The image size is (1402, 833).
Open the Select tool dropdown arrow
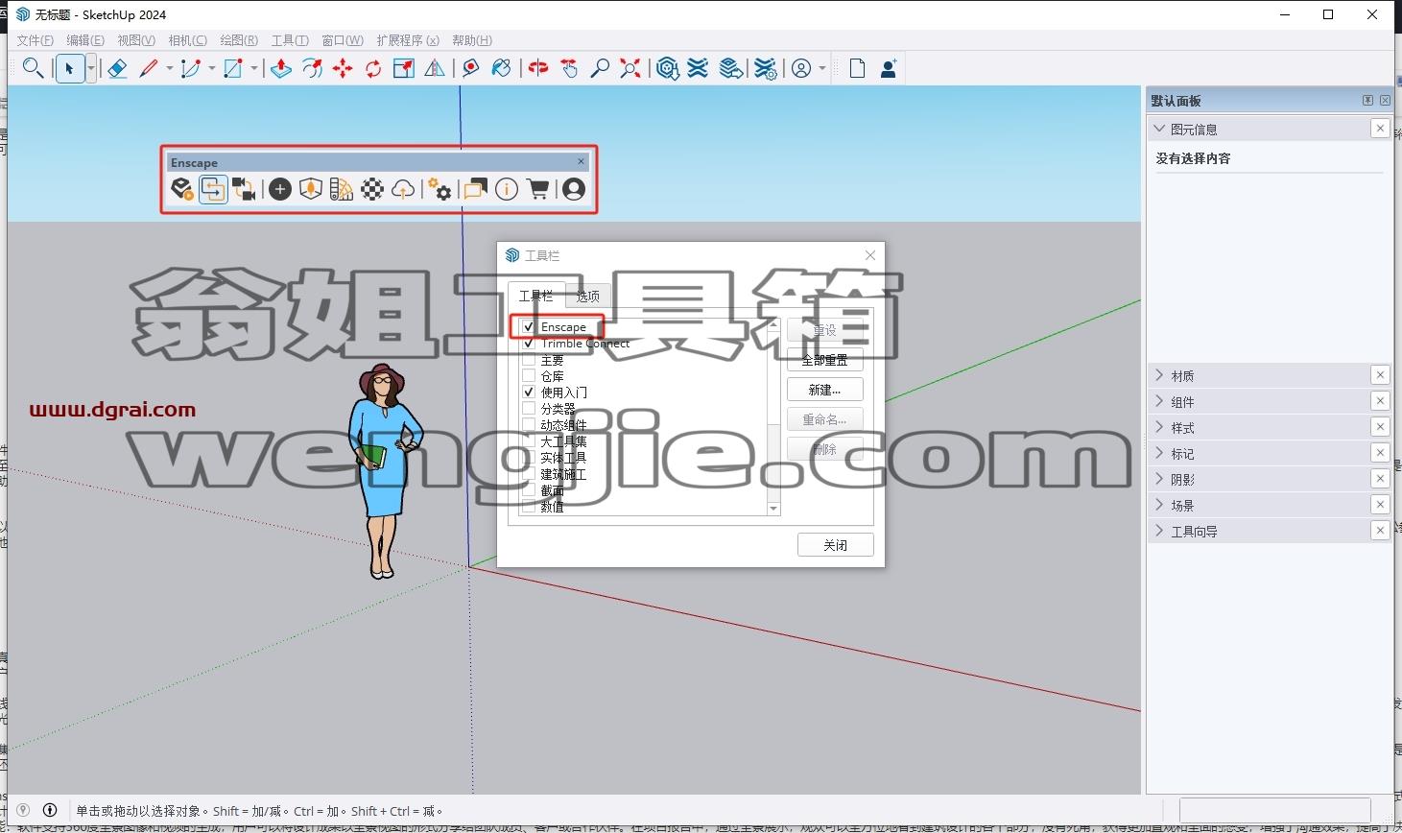(x=90, y=68)
